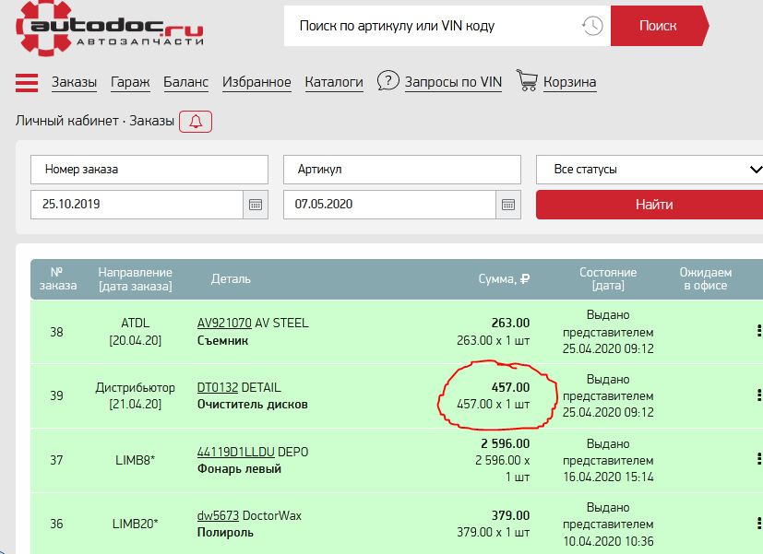The height and width of the screenshot is (554, 763).
Task: Click Личный кабинет breadcrumb
Action: point(66,121)
